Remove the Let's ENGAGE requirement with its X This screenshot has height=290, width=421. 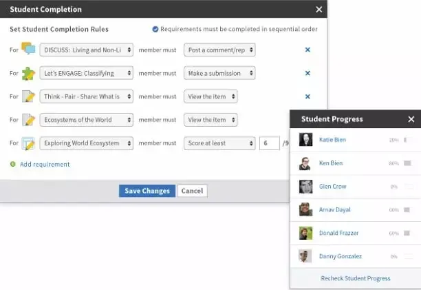[x=307, y=73]
